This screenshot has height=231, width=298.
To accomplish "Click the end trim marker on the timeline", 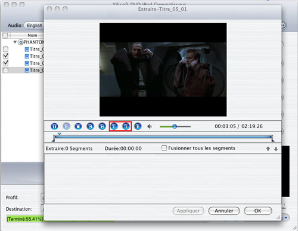I will click(x=273, y=140).
